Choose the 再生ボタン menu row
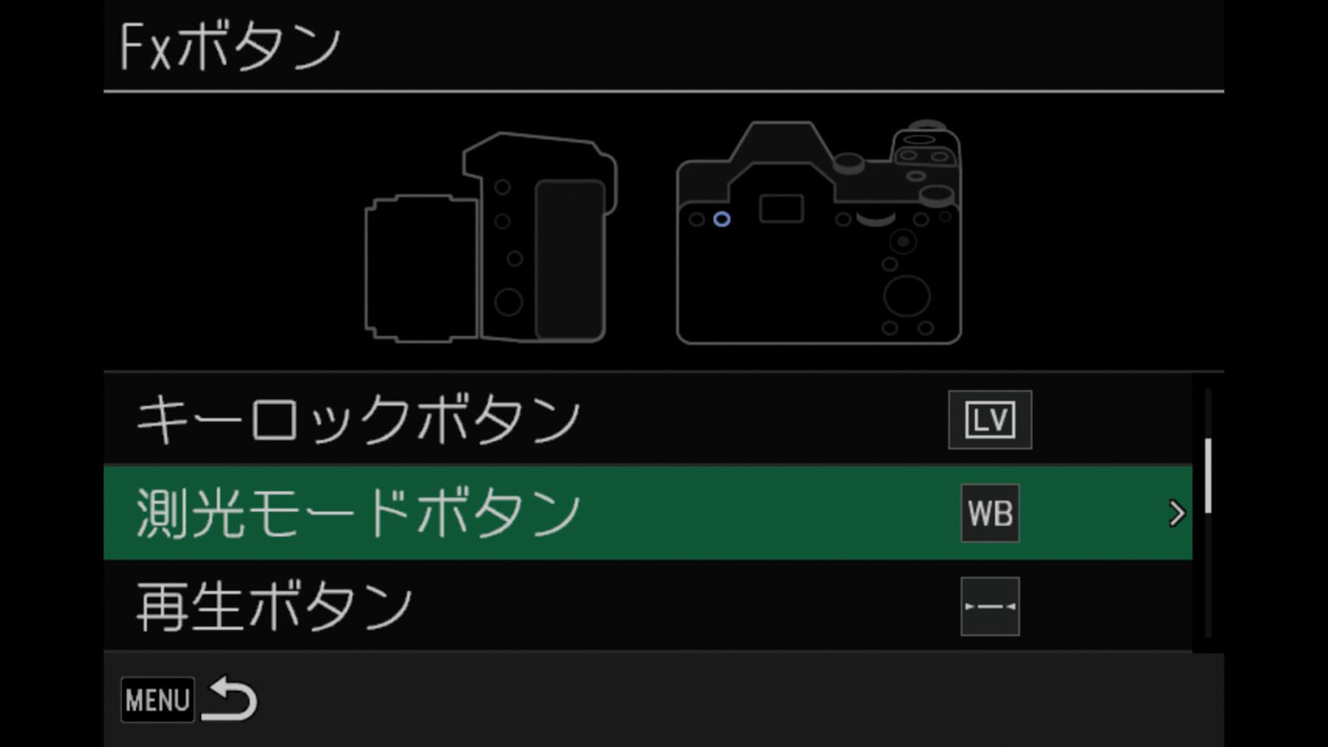Viewport: 1328px width, 747px height. pos(648,606)
